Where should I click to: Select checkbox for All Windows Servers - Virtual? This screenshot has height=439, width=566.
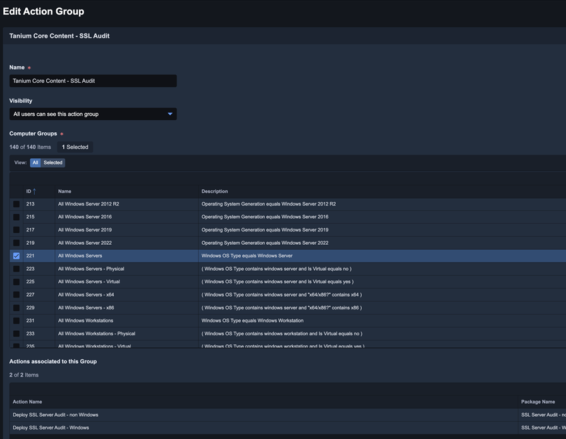point(16,282)
